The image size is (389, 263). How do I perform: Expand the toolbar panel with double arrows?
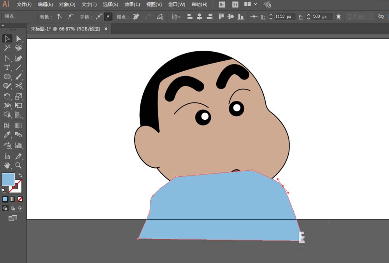pos(4,25)
